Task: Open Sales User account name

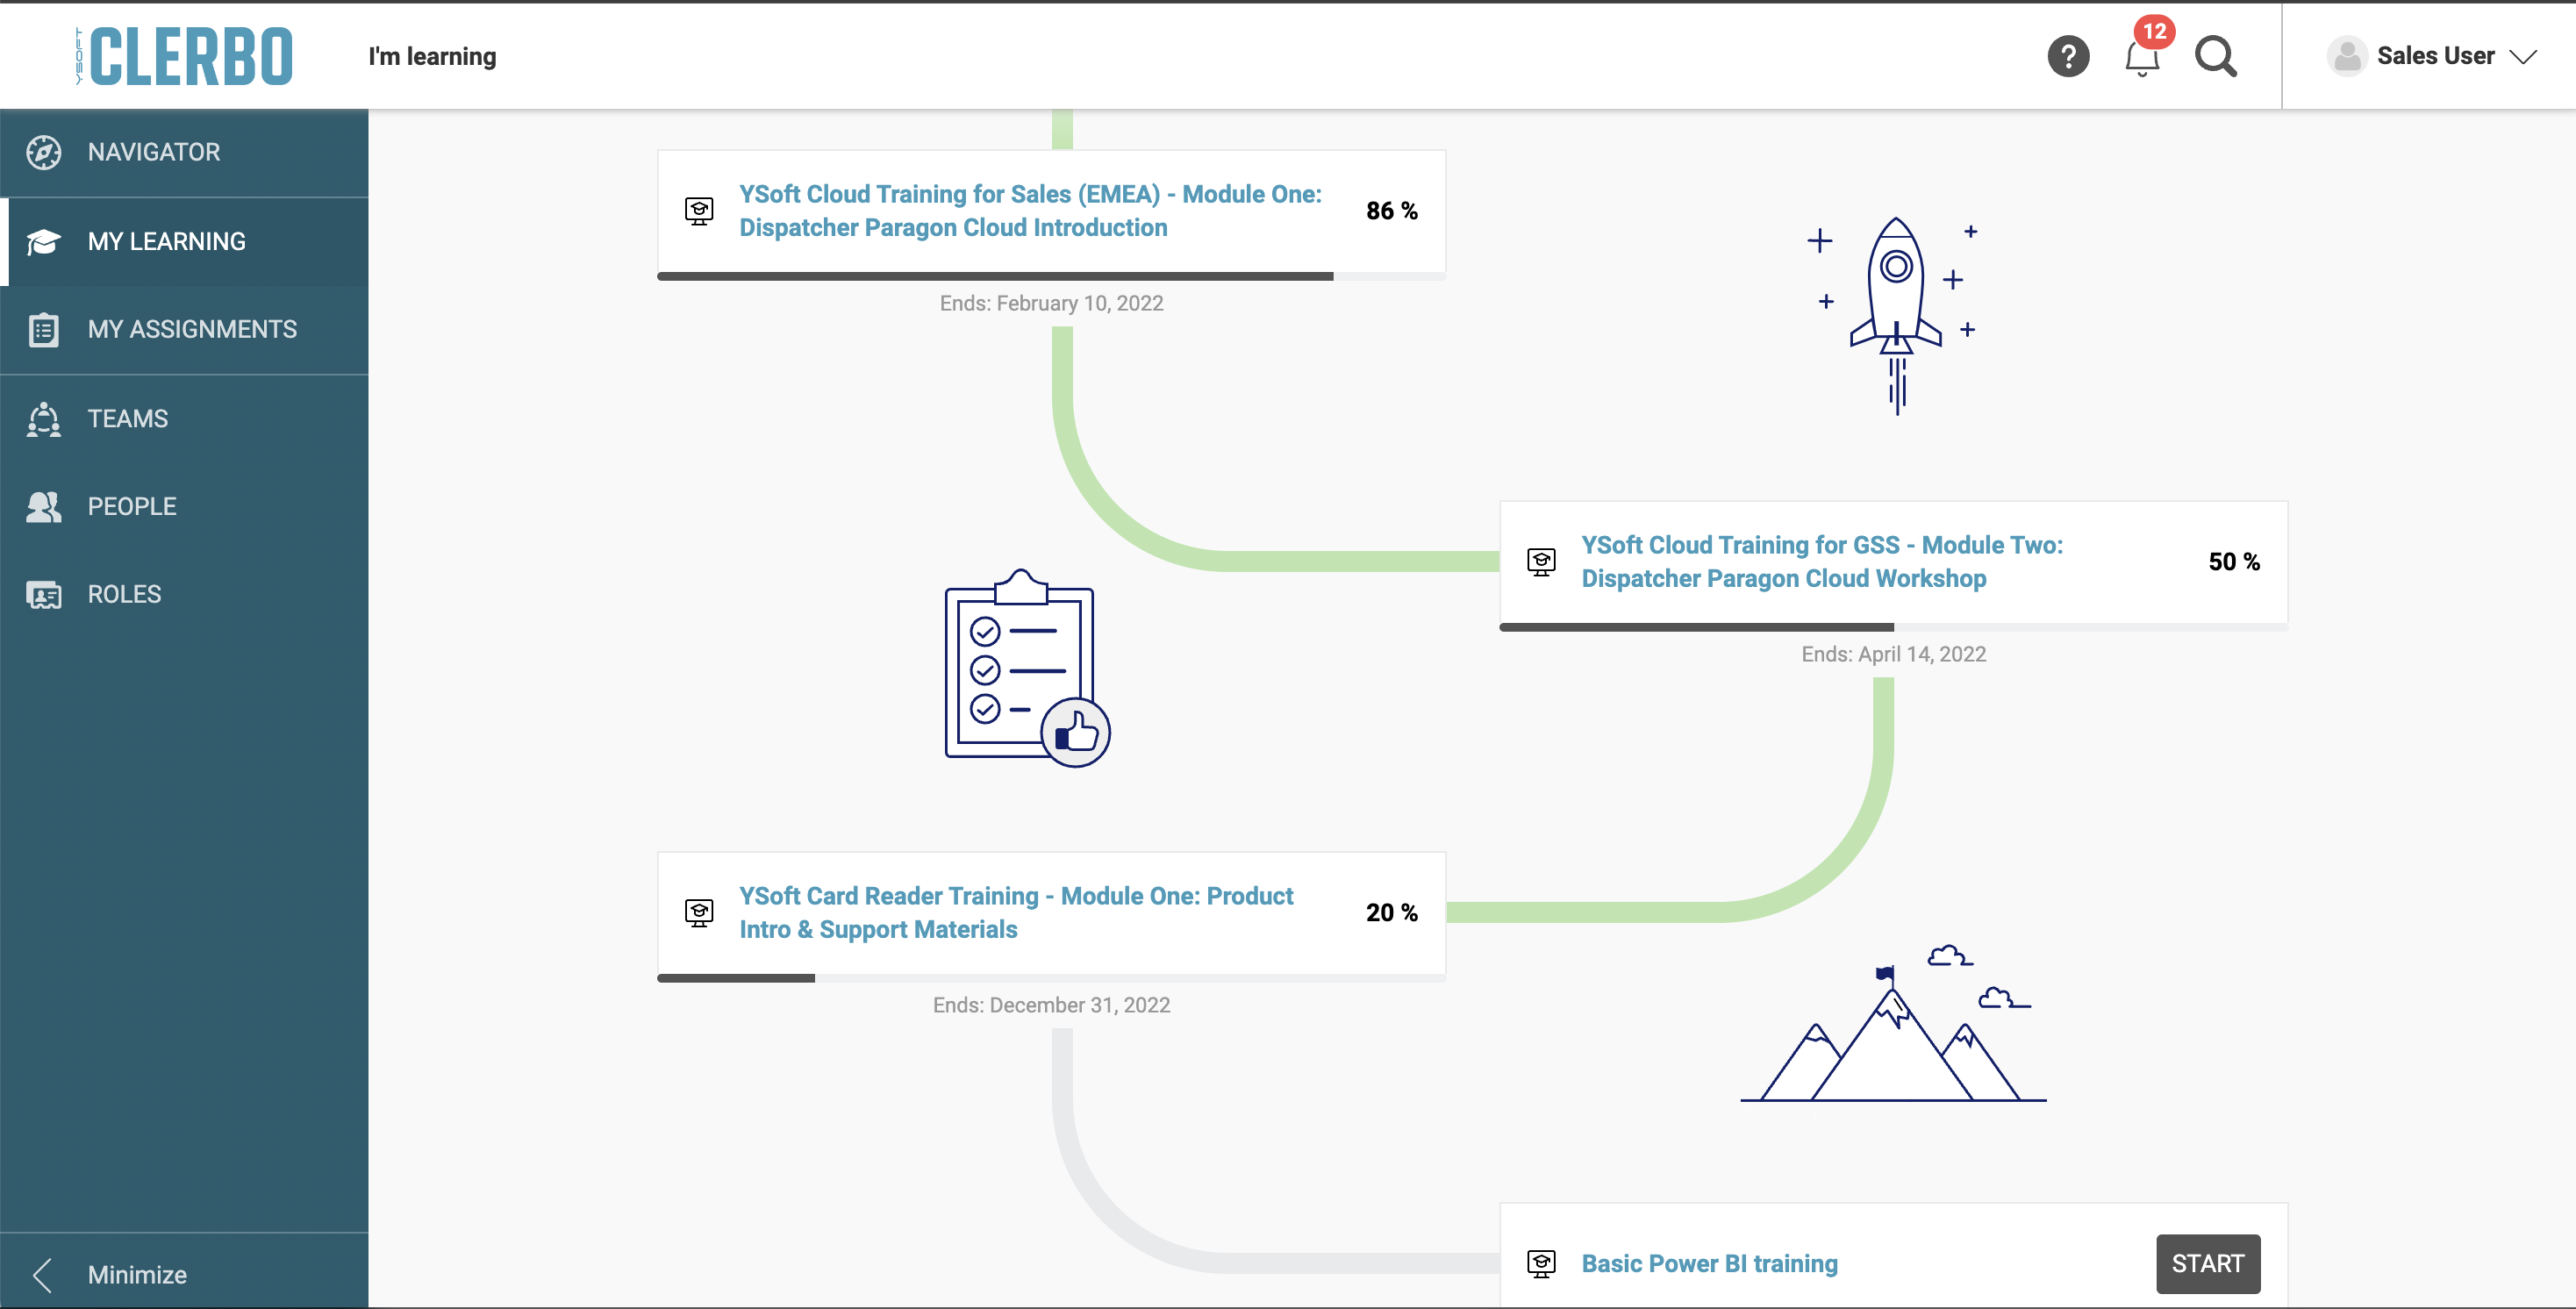Action: [2435, 56]
